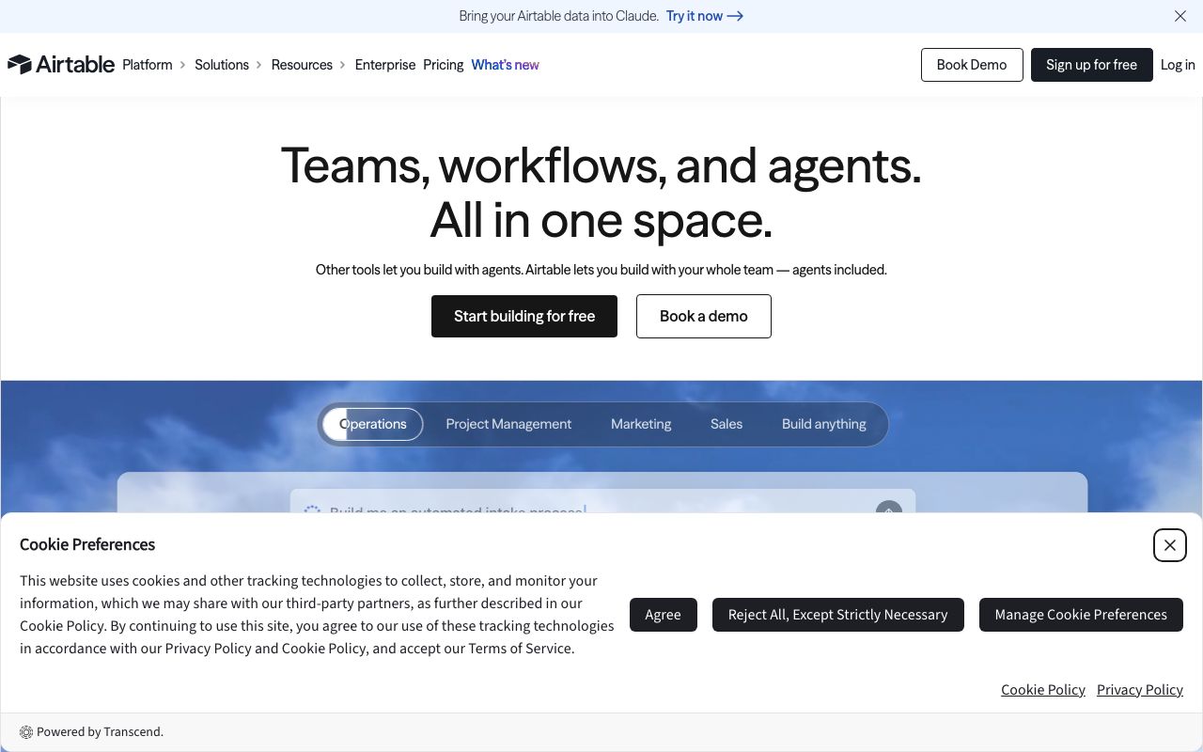This screenshot has height=752, width=1203.
Task: Open Manage Cookie Preferences
Action: [x=1081, y=615]
